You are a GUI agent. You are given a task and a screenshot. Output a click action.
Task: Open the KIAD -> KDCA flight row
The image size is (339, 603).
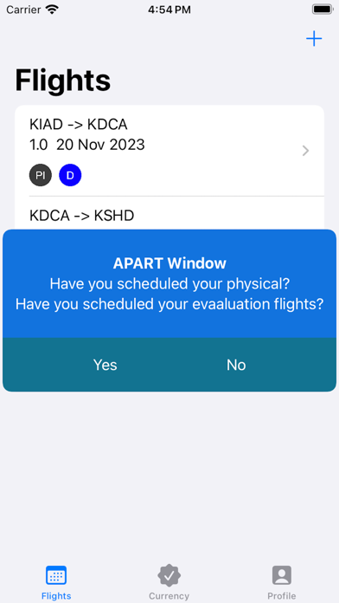click(169, 151)
